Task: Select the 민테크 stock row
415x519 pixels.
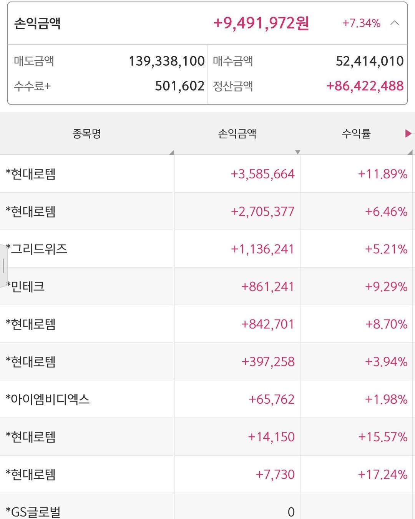Action: click(x=28, y=286)
